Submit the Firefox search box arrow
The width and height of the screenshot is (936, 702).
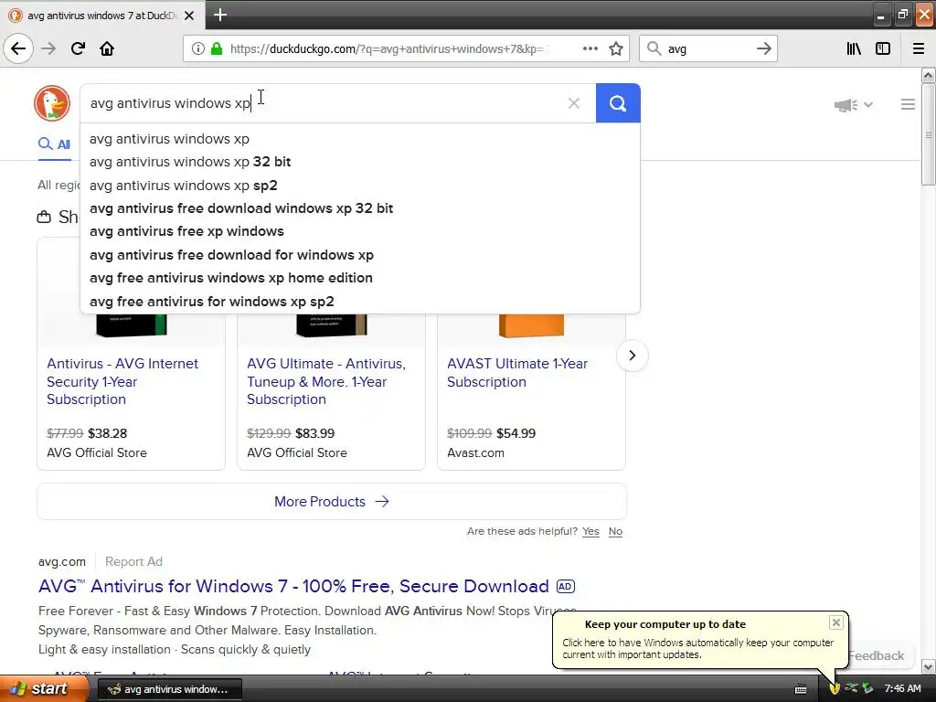[x=763, y=49]
